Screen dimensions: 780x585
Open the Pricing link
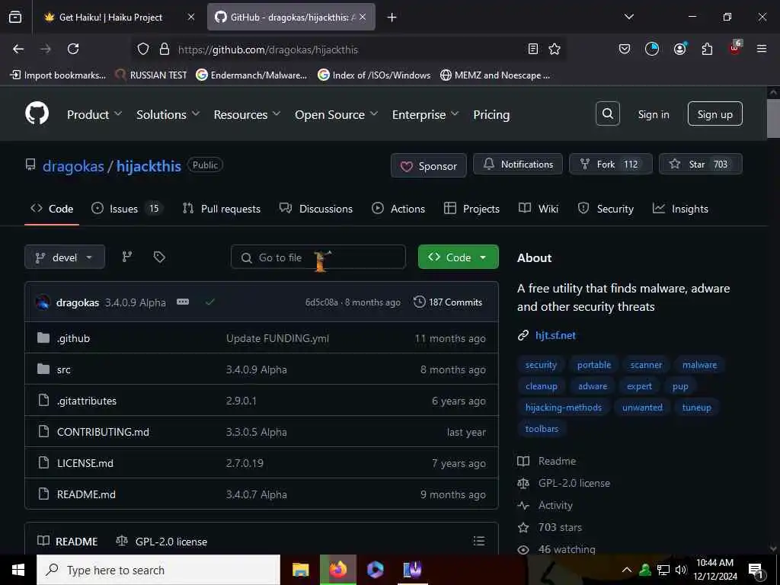[491, 114]
